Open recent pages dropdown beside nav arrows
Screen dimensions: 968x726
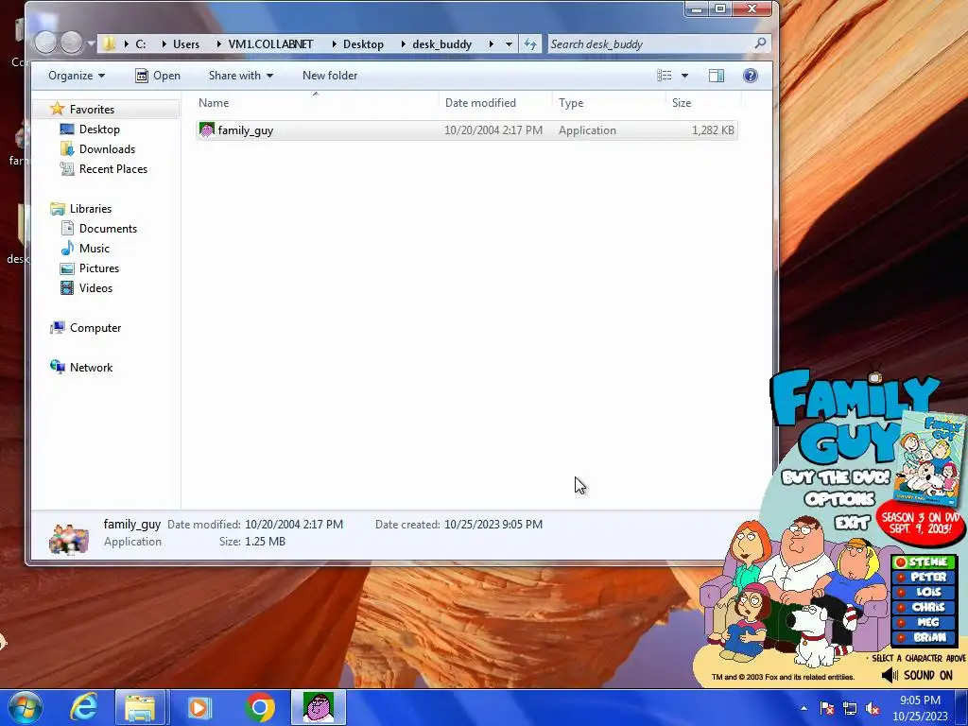tap(91, 43)
